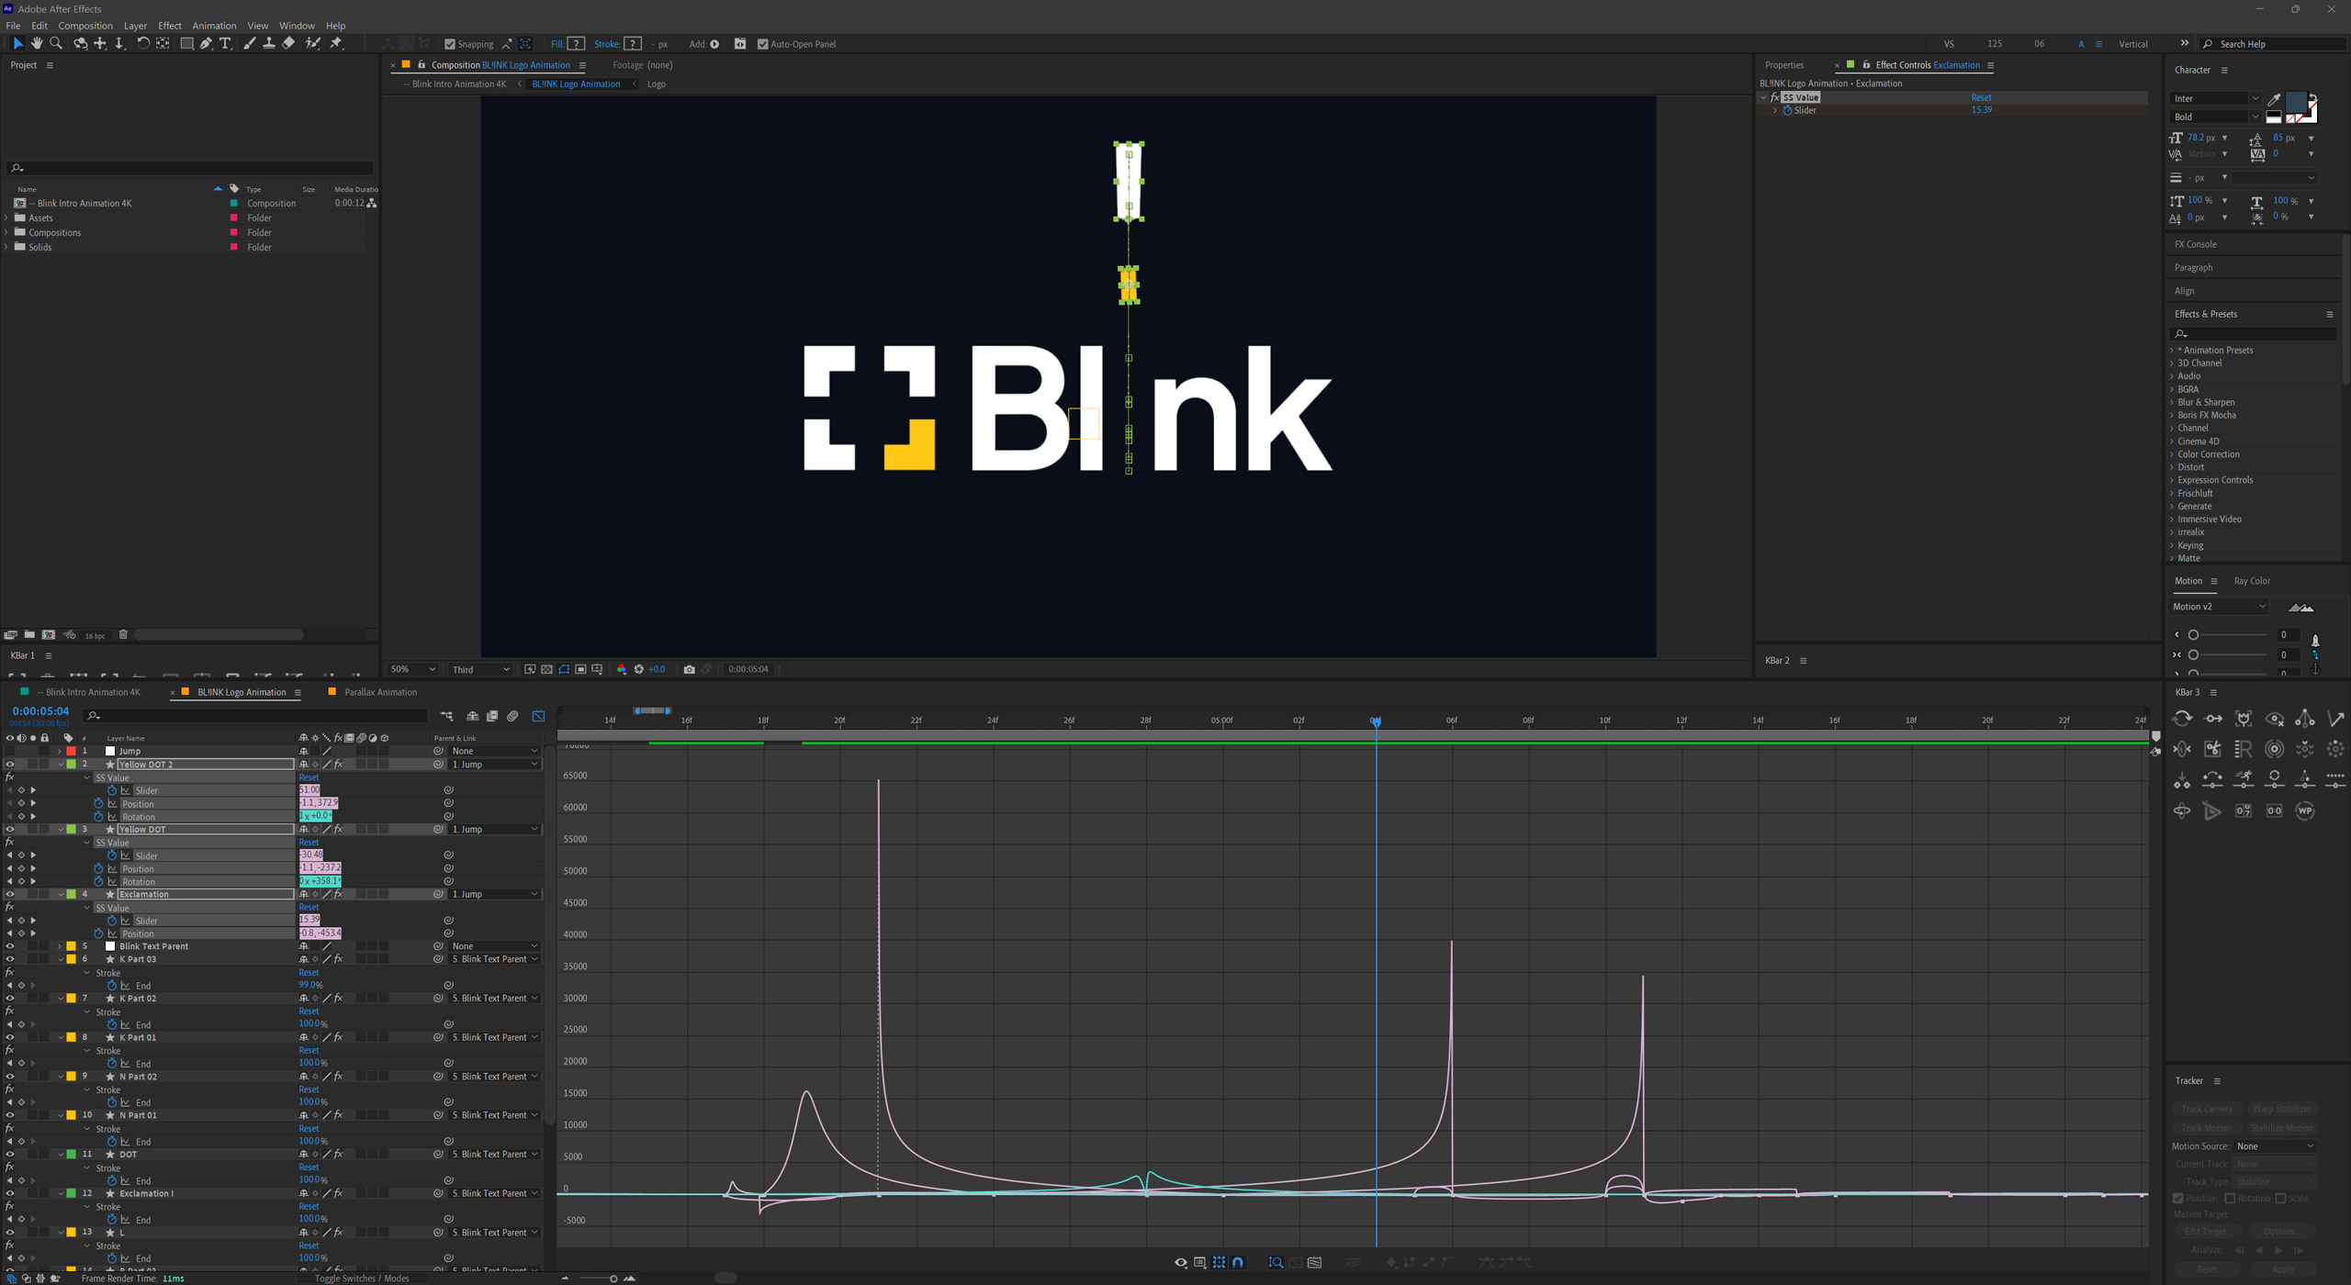
Task: Select the Pen tool
Action: point(206,43)
